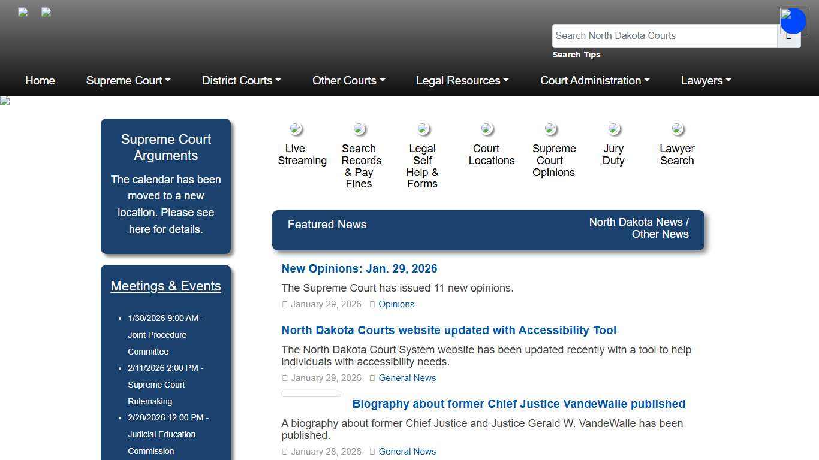This screenshot has width=819, height=460.
Task: Click inside the Search North Dakota Courts field
Action: (x=664, y=35)
